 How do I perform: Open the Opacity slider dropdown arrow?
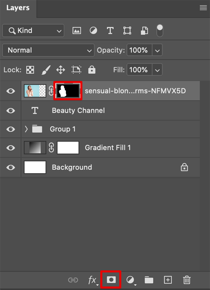click(157, 51)
